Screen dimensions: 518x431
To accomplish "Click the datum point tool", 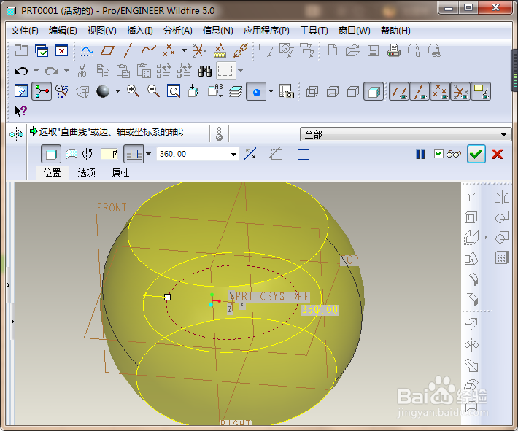I will coord(169,50).
